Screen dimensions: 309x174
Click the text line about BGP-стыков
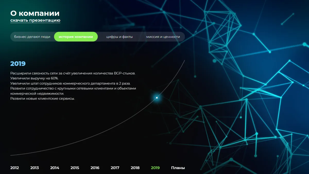pyautogui.click(x=73, y=73)
